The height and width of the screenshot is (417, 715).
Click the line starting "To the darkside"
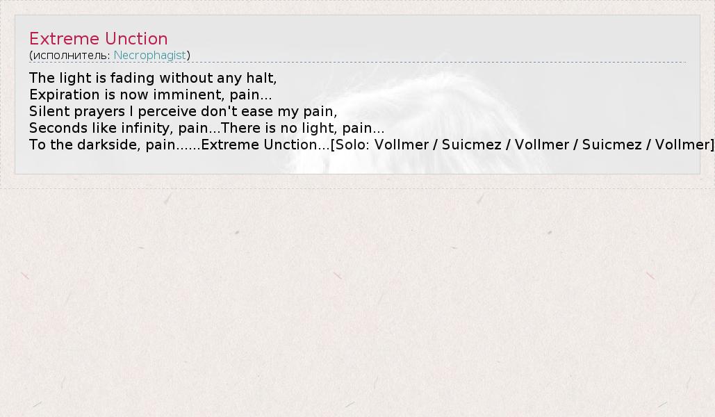pyautogui.click(x=372, y=145)
